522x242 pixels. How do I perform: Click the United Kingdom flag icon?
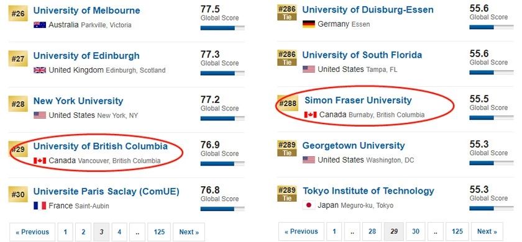[40, 70]
